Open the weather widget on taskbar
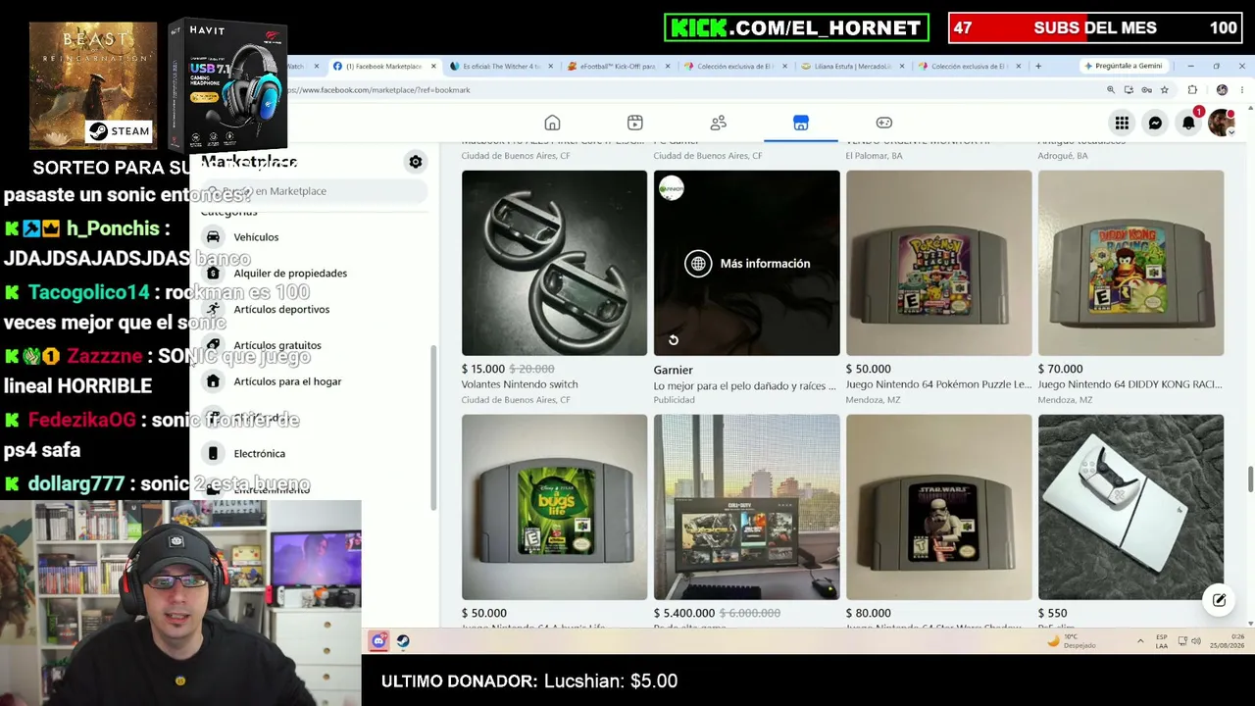This screenshot has width=1255, height=706. (1073, 641)
